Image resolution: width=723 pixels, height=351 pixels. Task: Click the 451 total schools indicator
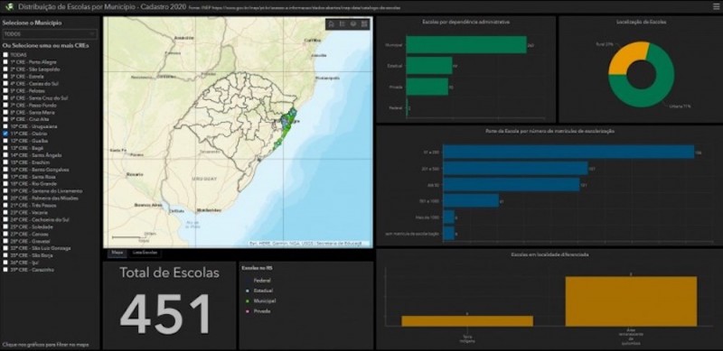click(x=165, y=314)
